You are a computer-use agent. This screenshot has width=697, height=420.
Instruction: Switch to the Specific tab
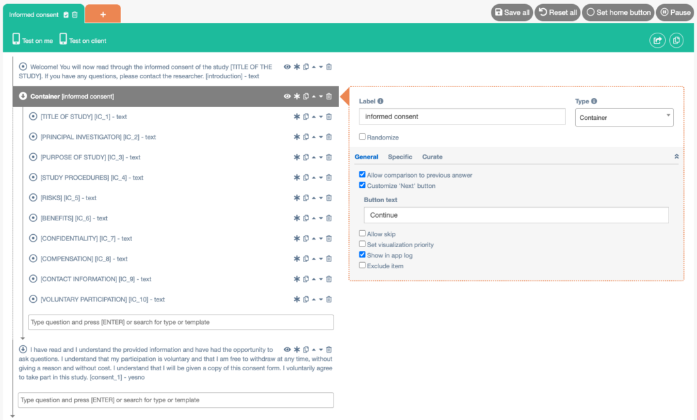click(x=400, y=157)
